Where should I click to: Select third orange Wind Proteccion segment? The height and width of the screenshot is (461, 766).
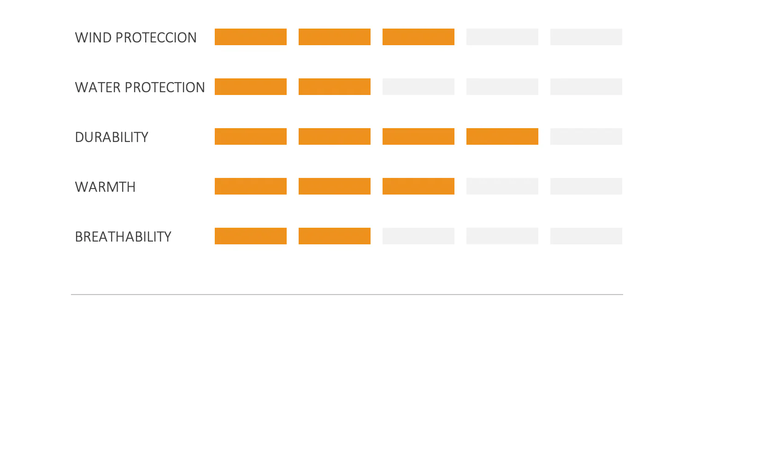(418, 37)
